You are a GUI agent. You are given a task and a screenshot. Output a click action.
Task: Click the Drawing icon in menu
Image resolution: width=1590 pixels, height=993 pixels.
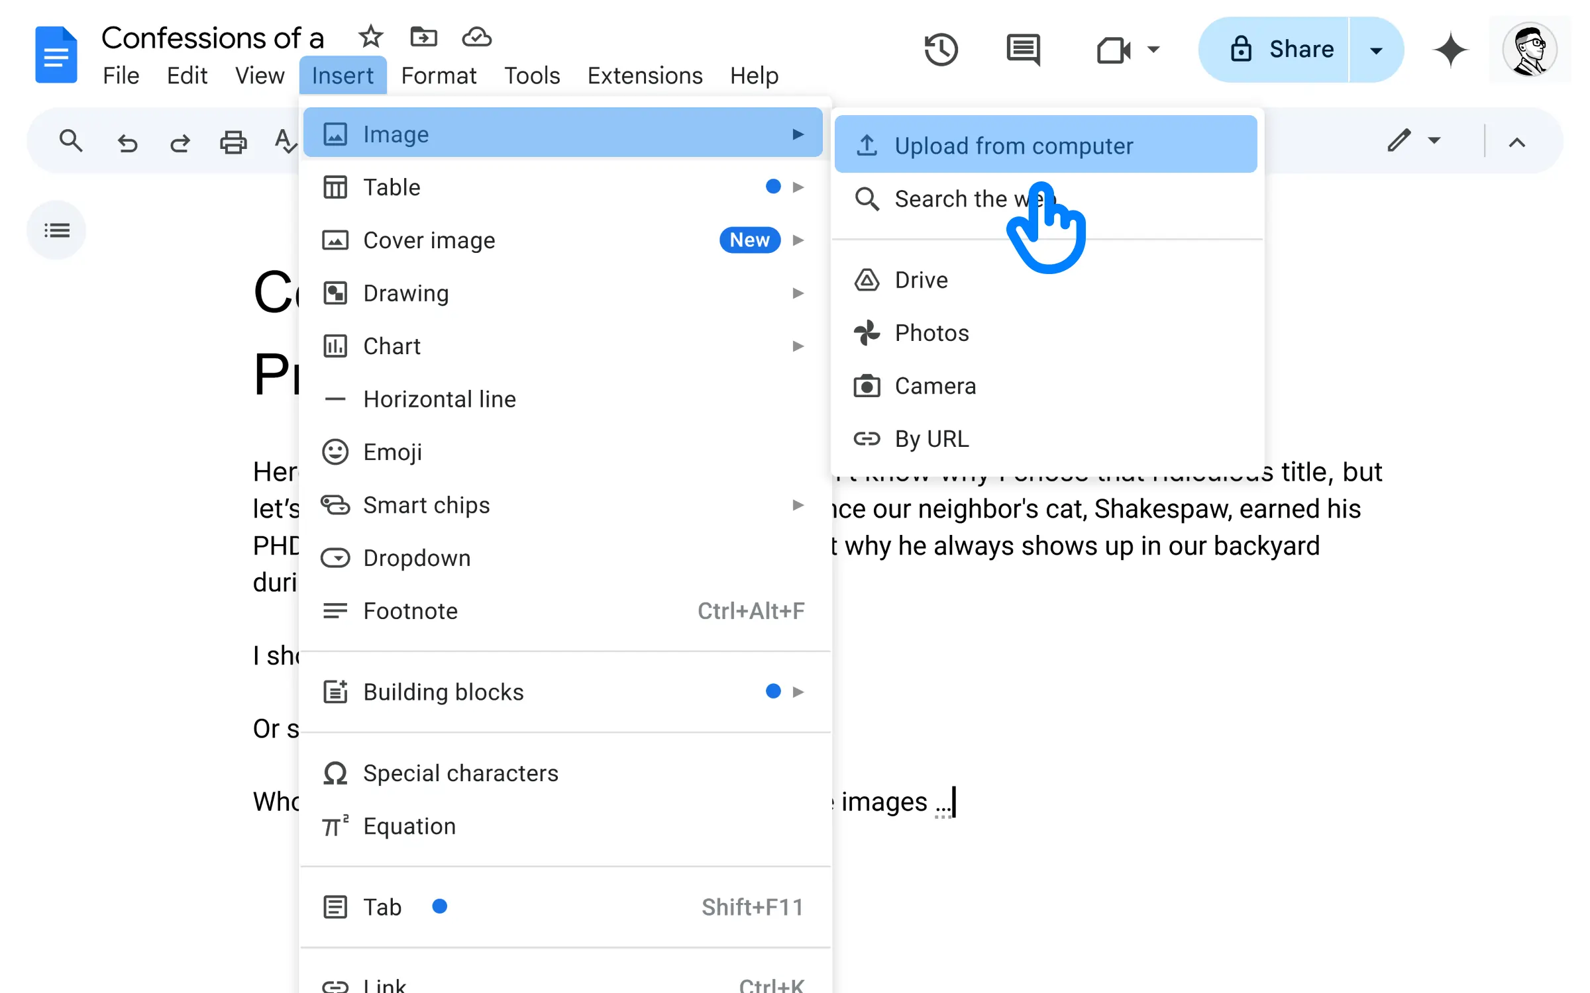pyautogui.click(x=335, y=293)
